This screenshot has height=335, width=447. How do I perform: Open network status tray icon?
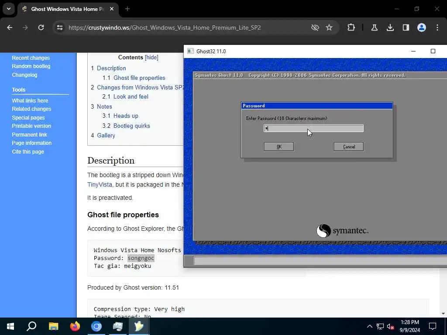click(x=380, y=326)
